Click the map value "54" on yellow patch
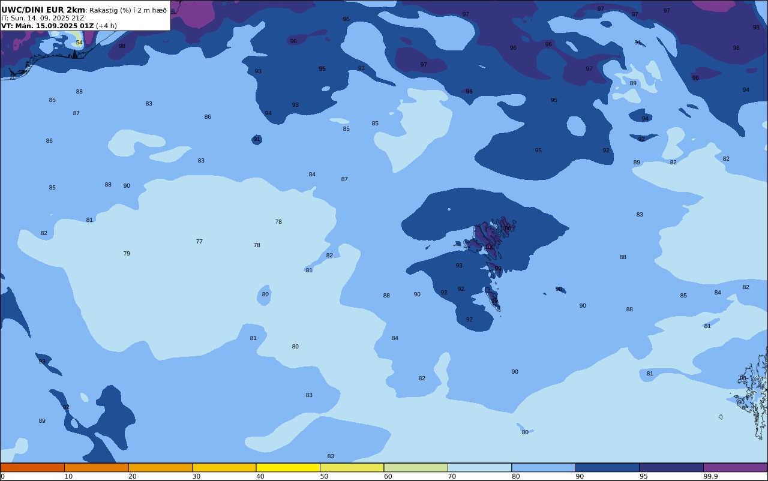Viewport: 768px width, 481px height. (x=79, y=43)
